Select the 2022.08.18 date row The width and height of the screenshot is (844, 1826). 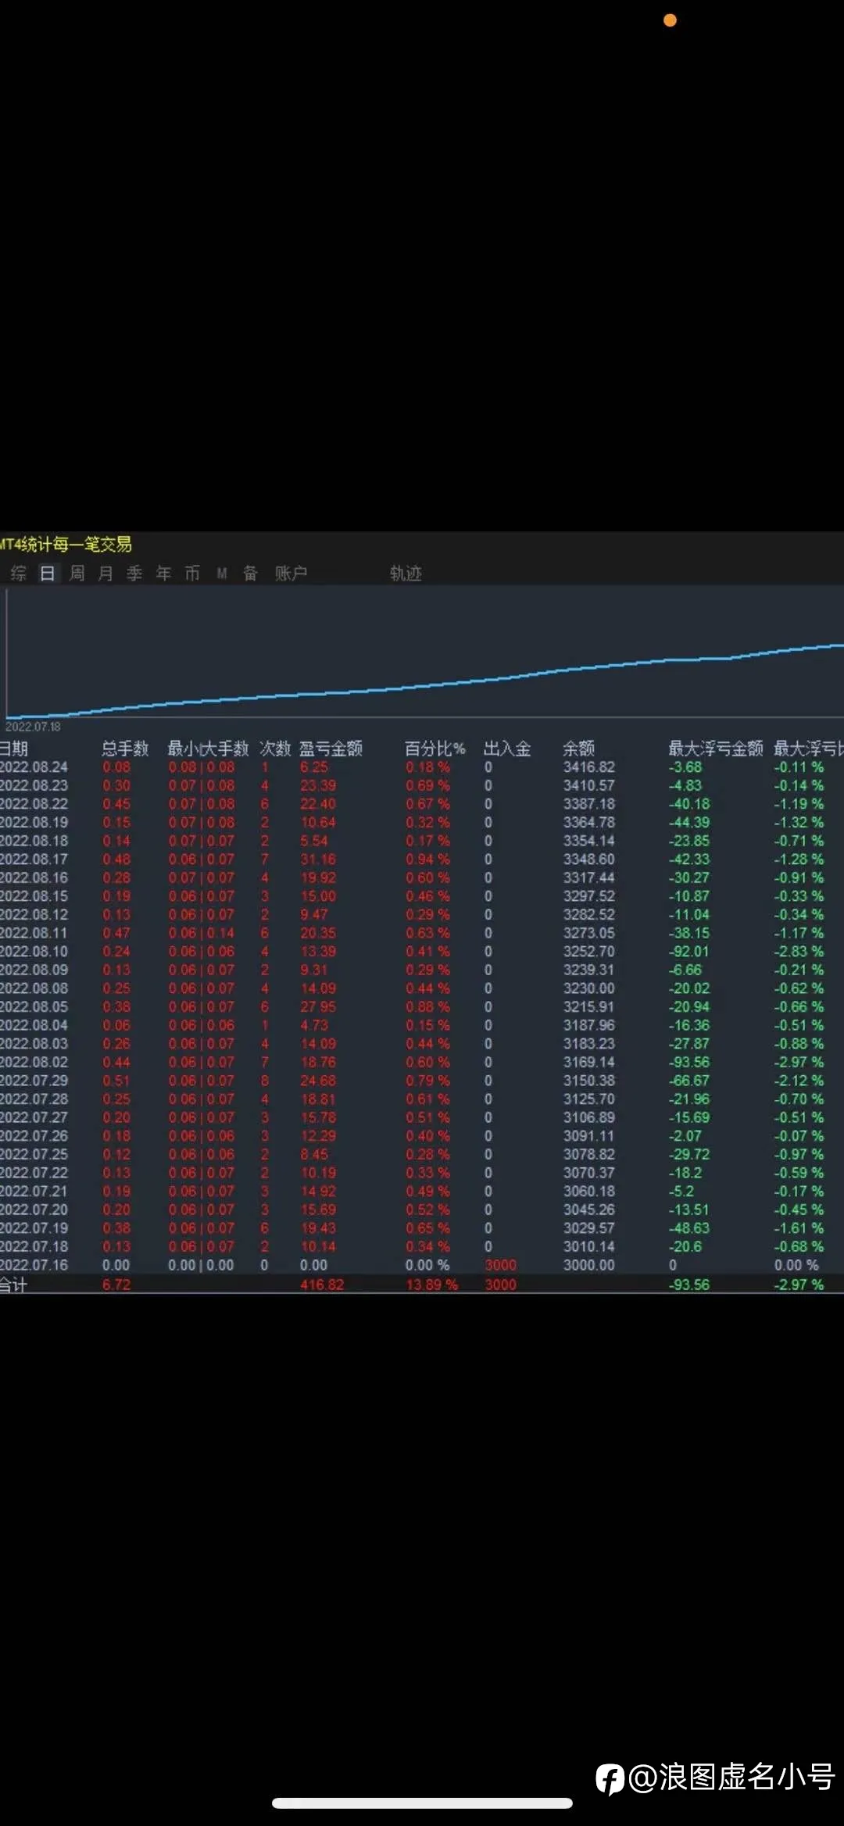pyautogui.click(x=422, y=841)
